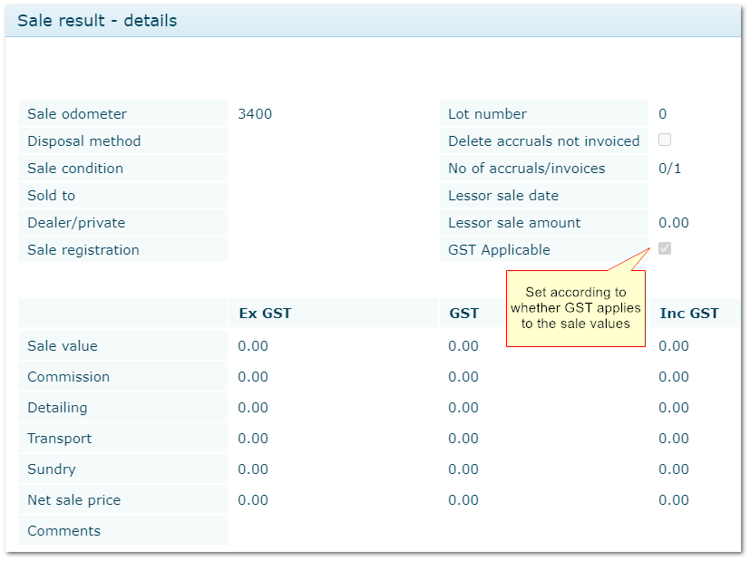Select the empty Disposal method field
The width and height of the screenshot is (750, 561).
[x=331, y=141]
